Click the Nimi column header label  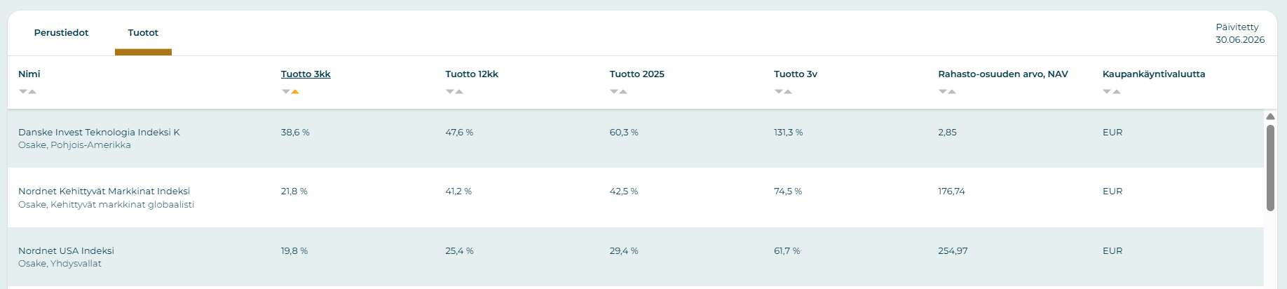[29, 74]
